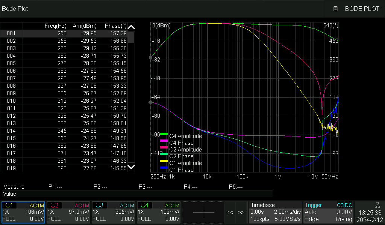
Task: Click the 106mV/ scale in C1
Action: click(35, 212)
